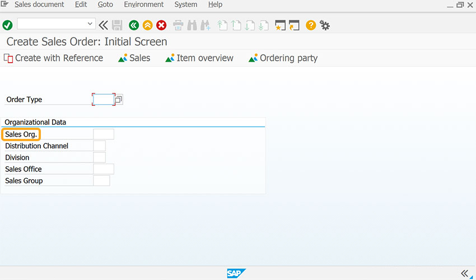Click the Sales Org. input field

pos(104,134)
